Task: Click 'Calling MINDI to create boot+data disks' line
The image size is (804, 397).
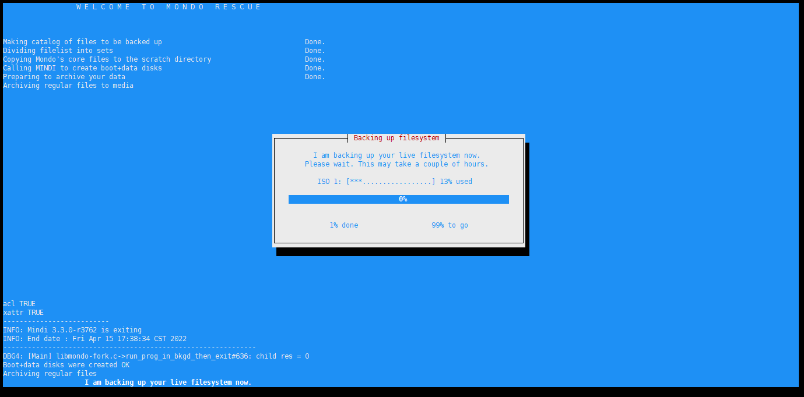Action: pos(82,68)
